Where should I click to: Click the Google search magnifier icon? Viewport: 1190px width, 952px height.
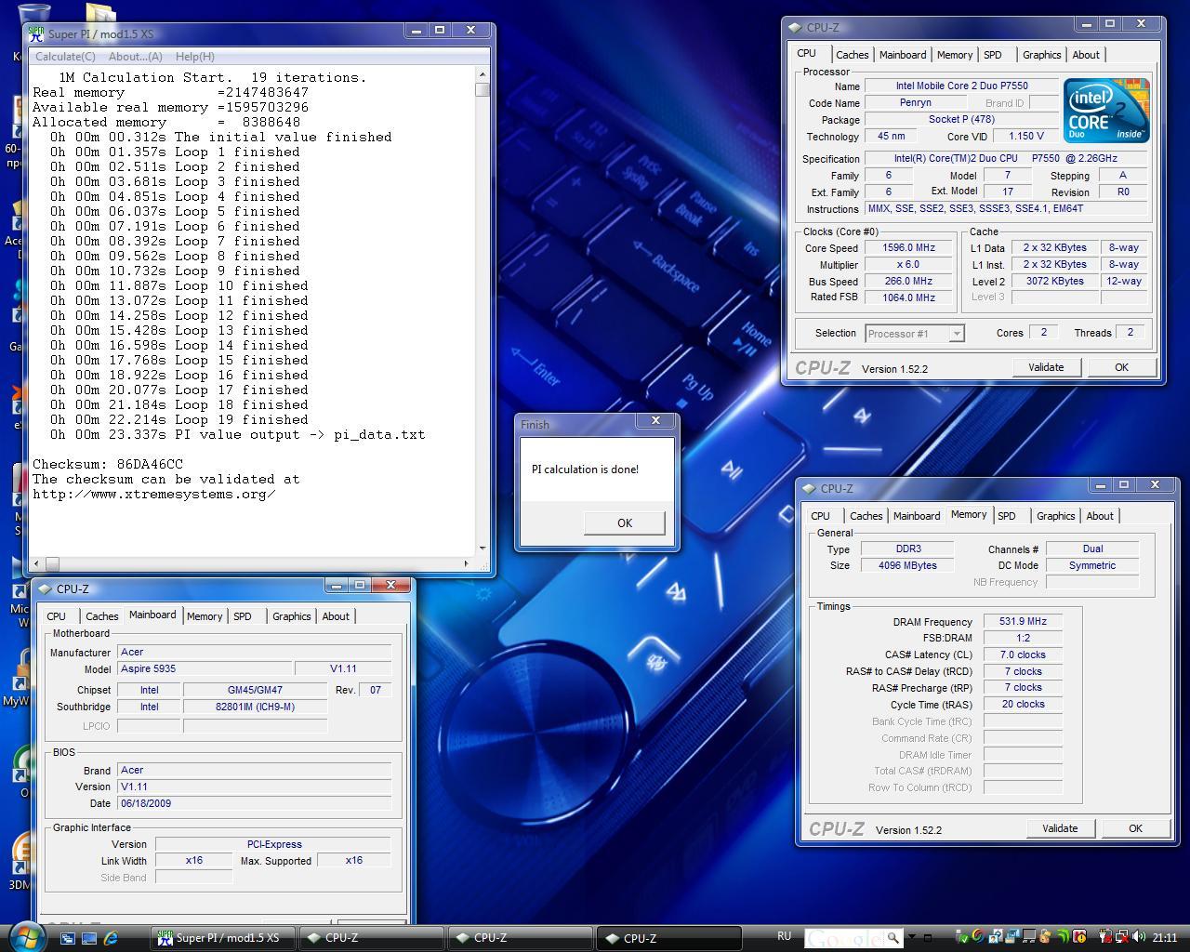[x=892, y=937]
